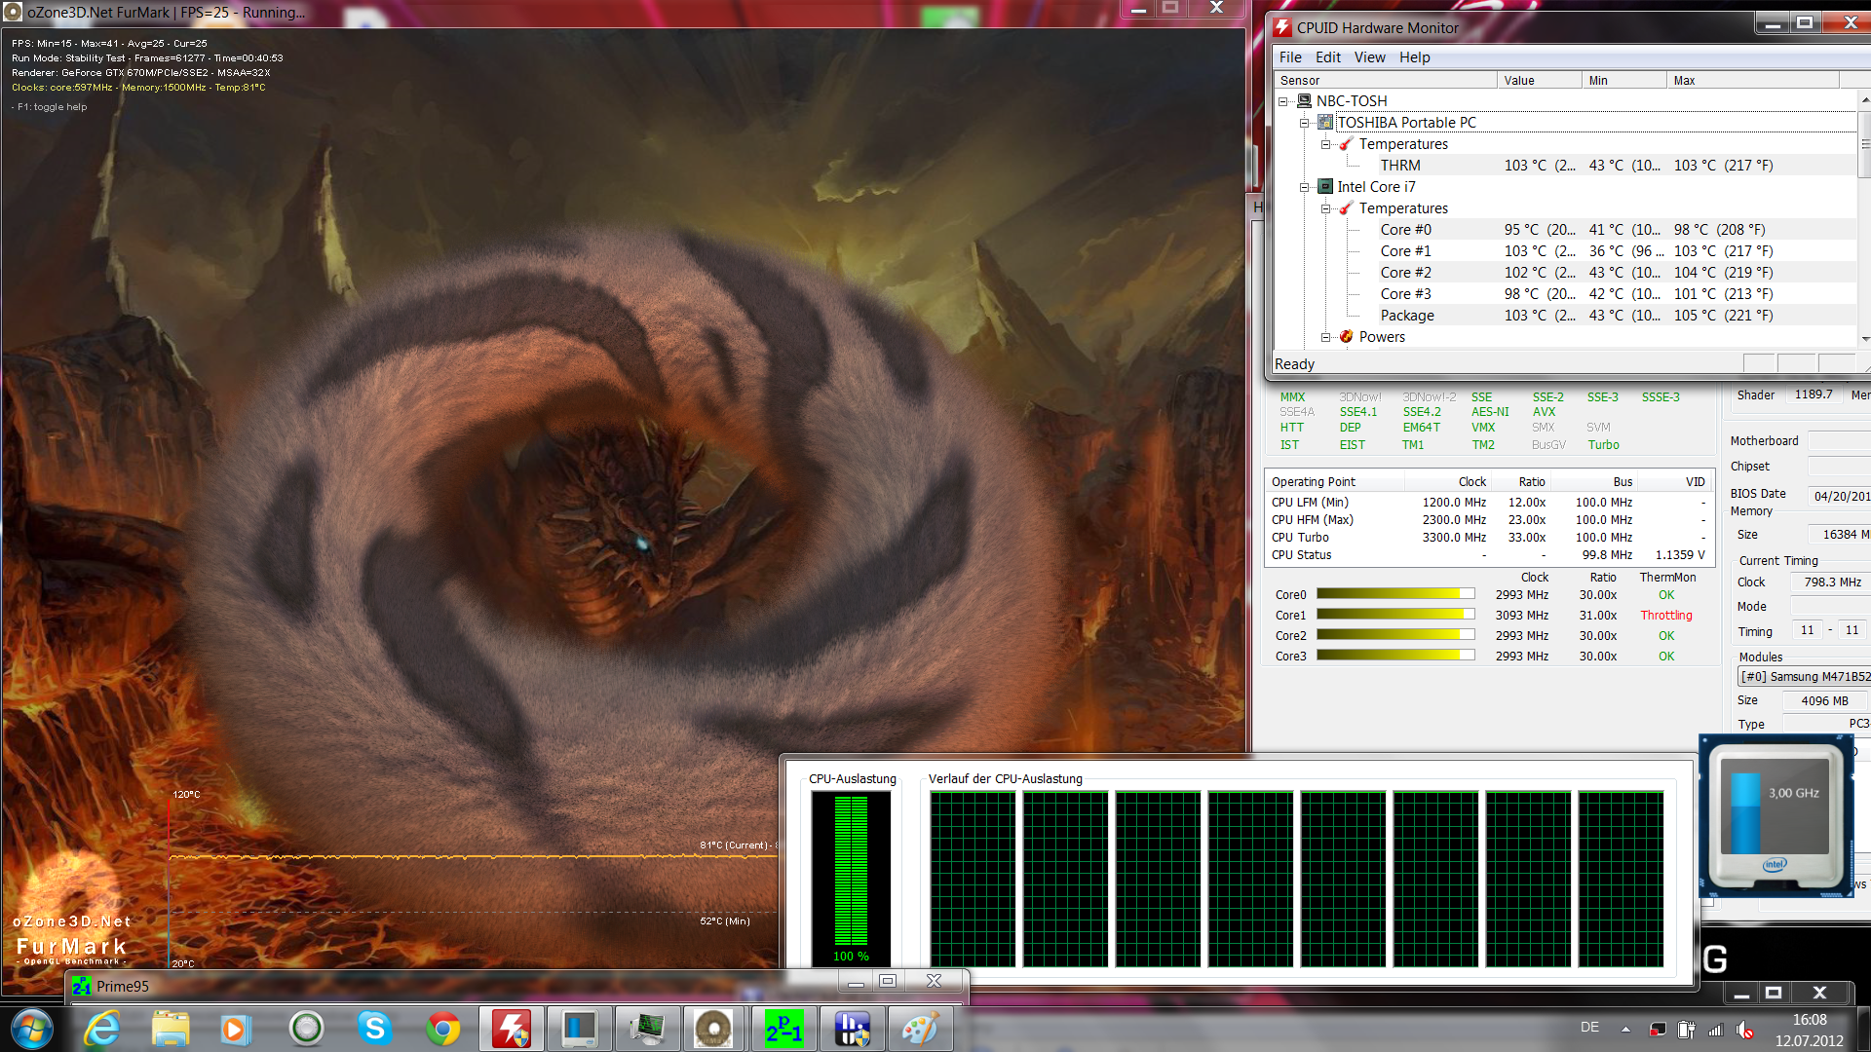
Task: Click the Windows Start orb
Action: (x=32, y=1029)
